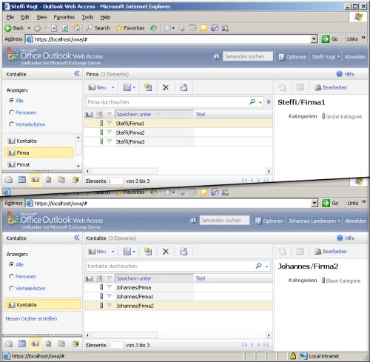Viewport: 370px width, 362px height.
Task: Click move-to-folder icon in Steffi Vogt toolbar
Action: (x=148, y=87)
